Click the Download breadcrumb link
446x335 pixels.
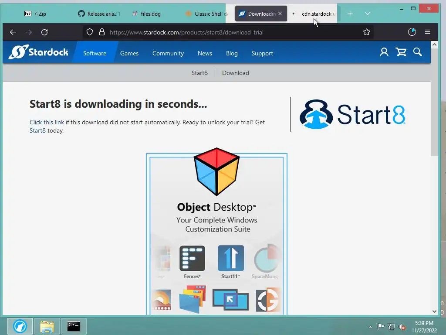(x=236, y=73)
